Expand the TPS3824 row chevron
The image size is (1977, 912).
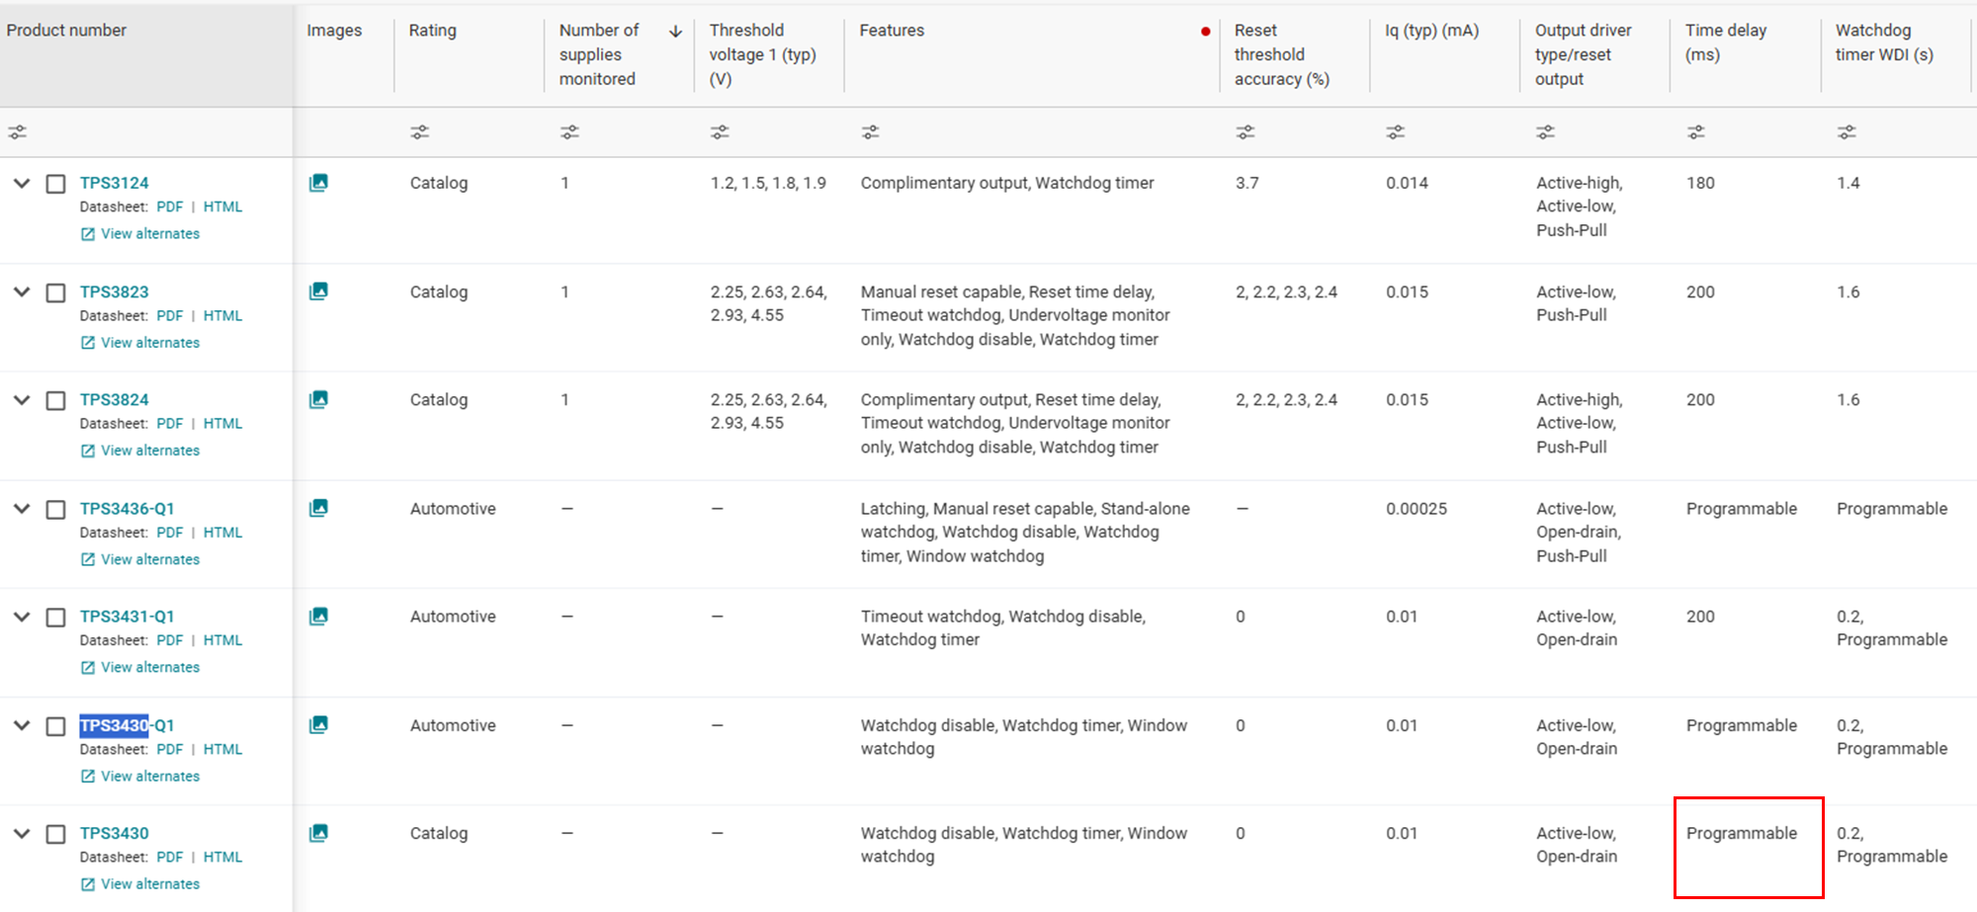[22, 399]
